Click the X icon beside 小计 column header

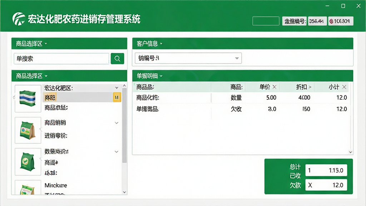pos(344,87)
